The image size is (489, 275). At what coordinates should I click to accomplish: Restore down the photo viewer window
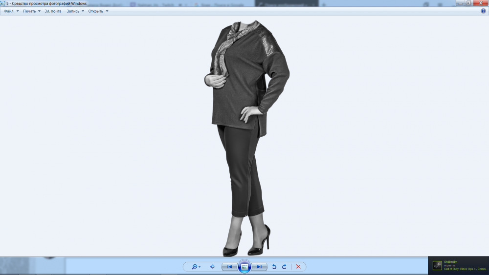pyautogui.click(x=468, y=3)
